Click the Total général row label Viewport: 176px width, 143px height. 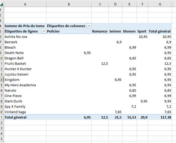(16, 117)
